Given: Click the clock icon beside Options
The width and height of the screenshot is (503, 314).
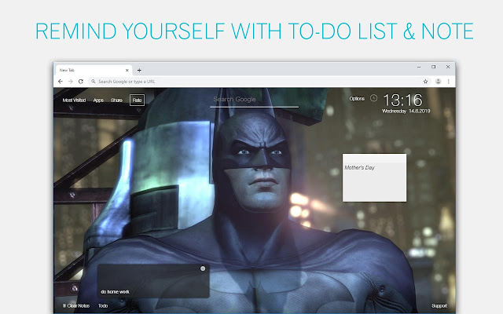Looking at the screenshot, I should pos(373,98).
